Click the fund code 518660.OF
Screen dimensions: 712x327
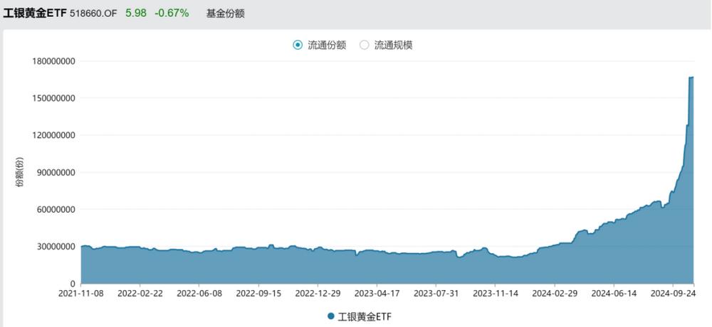[x=93, y=14]
